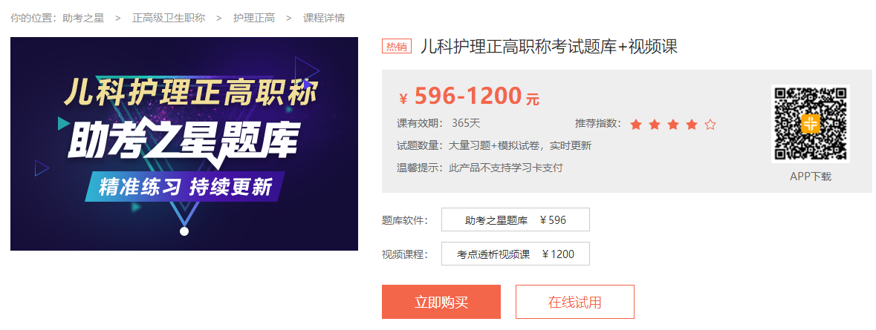Screen dimensions: 876x330
Task: Click the APP download QR code
Action: pos(811,124)
